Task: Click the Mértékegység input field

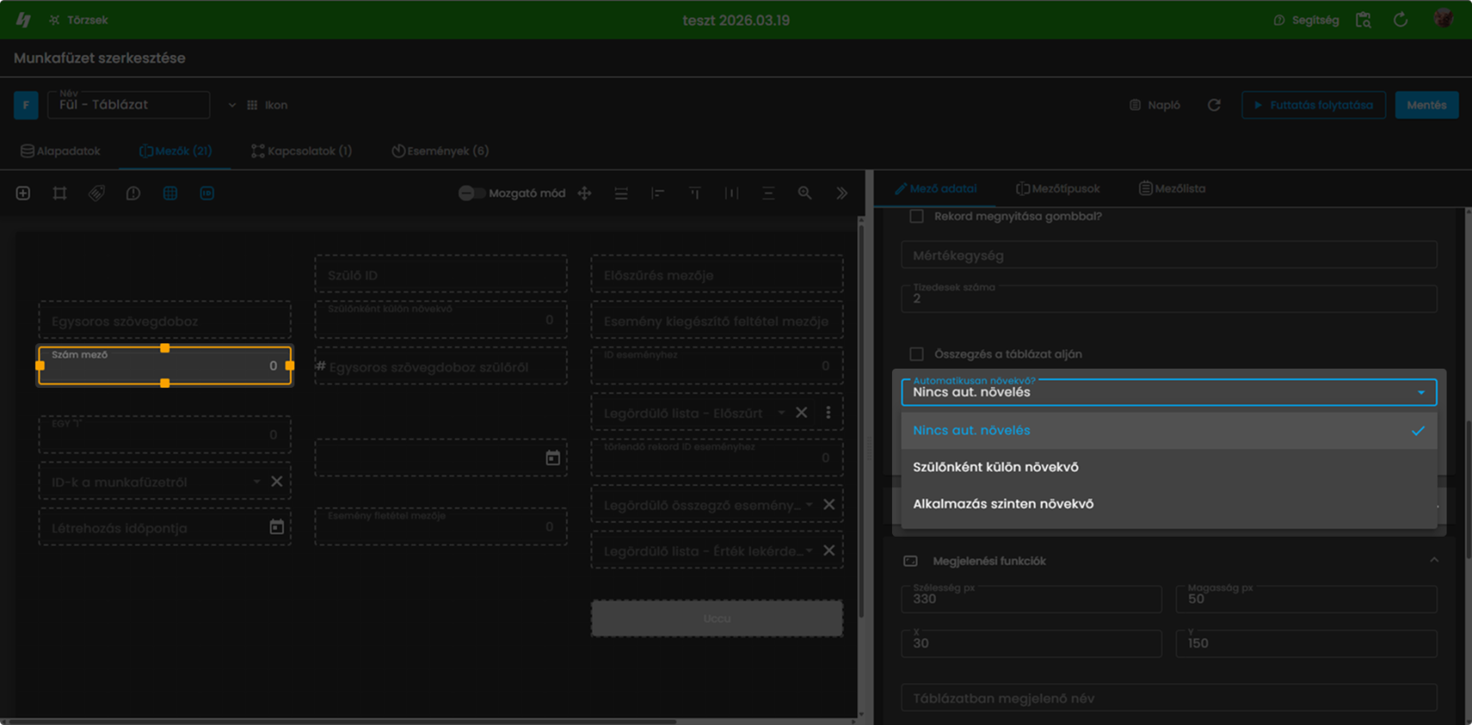Action: [1169, 255]
